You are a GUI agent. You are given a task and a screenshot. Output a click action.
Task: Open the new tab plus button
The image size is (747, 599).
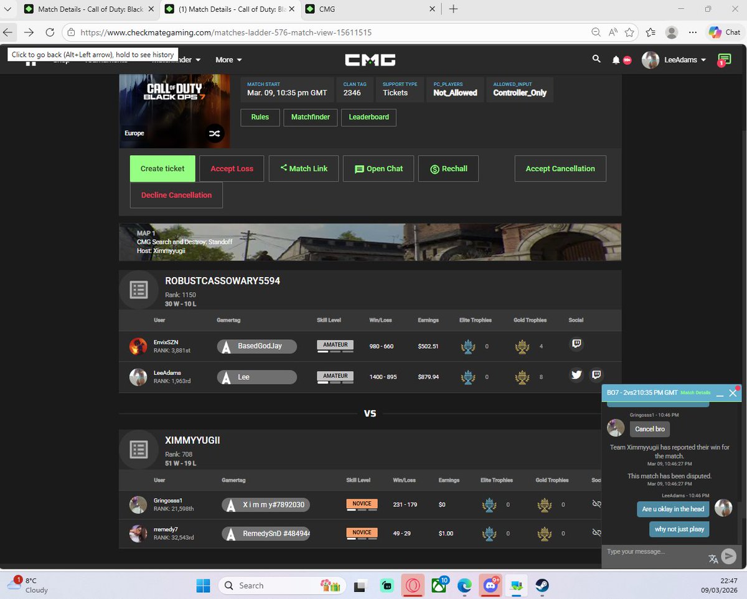tap(453, 9)
